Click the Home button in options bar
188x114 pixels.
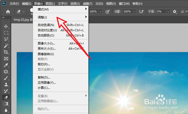pos(8,12)
